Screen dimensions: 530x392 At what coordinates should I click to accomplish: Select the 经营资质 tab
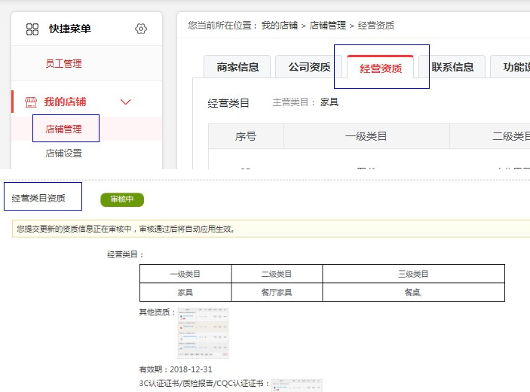[381, 68]
